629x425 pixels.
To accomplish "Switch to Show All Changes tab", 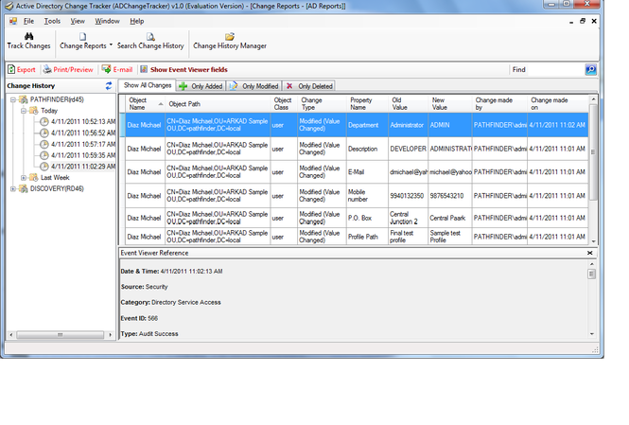I will 148,85.
